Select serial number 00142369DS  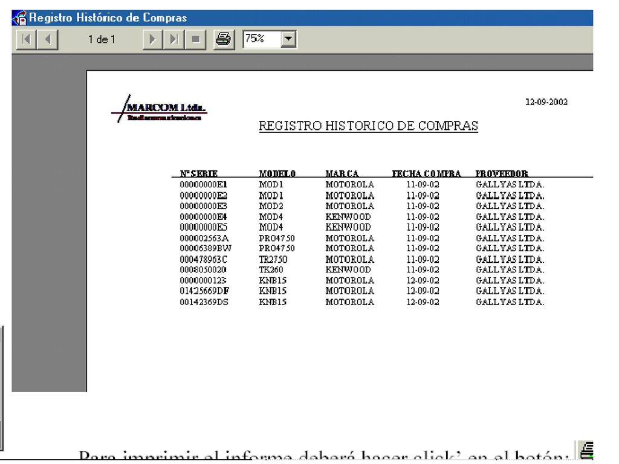[204, 302]
